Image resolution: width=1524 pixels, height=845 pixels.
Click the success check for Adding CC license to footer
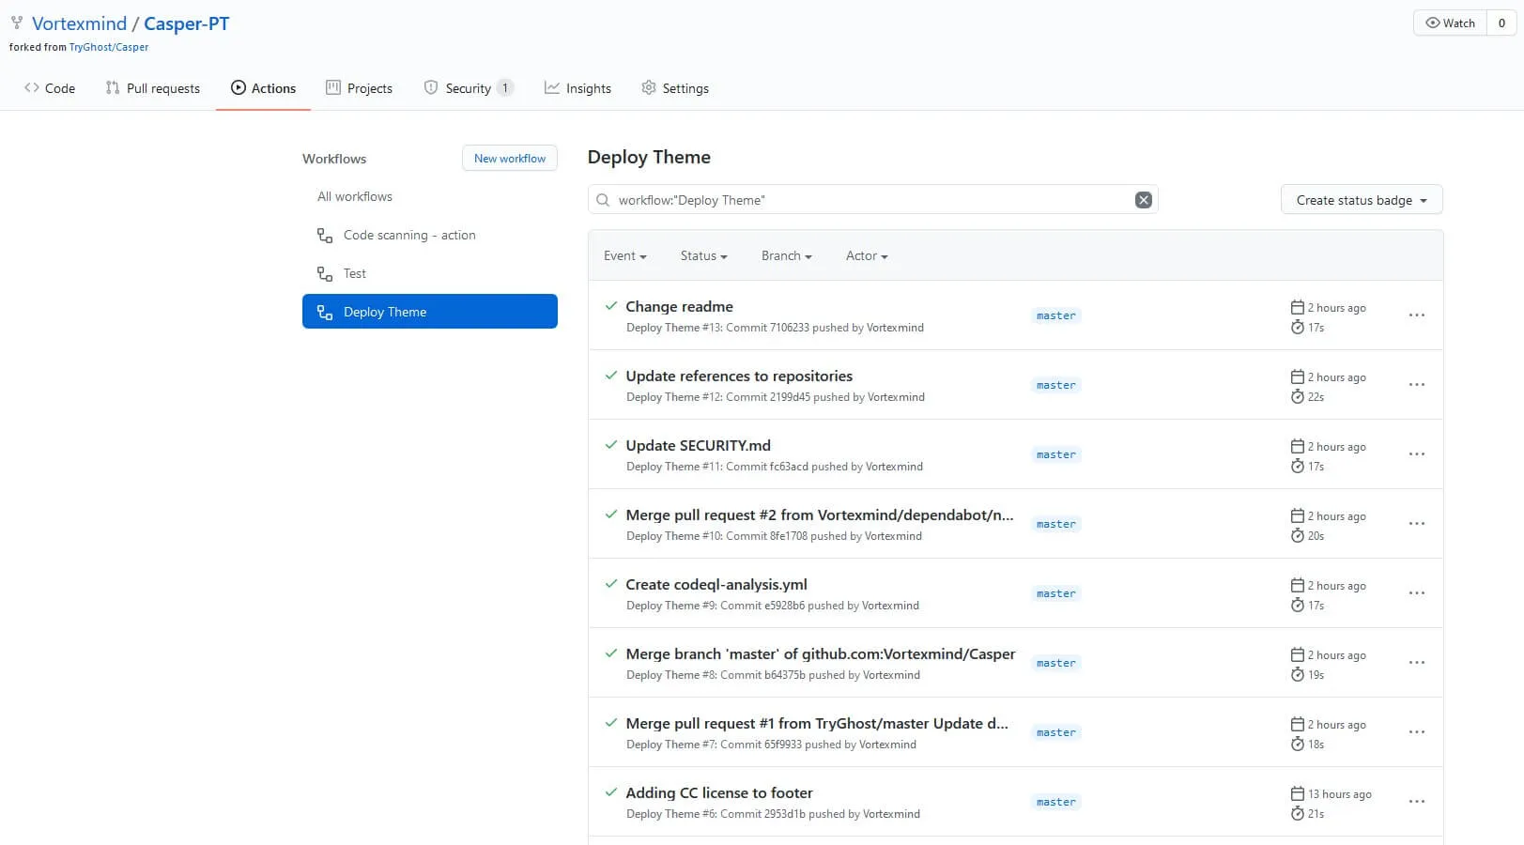coord(611,792)
